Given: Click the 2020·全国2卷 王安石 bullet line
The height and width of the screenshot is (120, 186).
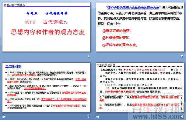Looking at the screenshot, I should pyautogui.click(x=47, y=100).
